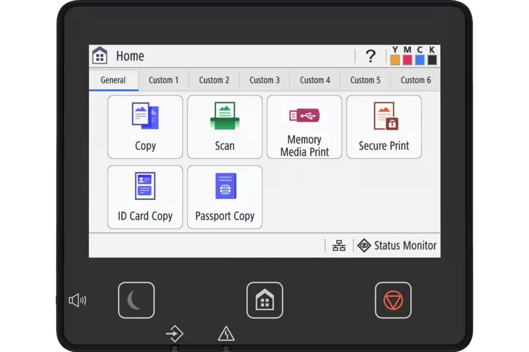Image resolution: width=529 pixels, height=352 pixels.
Task: Switch to the Custom 1 tab
Action: coord(163,80)
